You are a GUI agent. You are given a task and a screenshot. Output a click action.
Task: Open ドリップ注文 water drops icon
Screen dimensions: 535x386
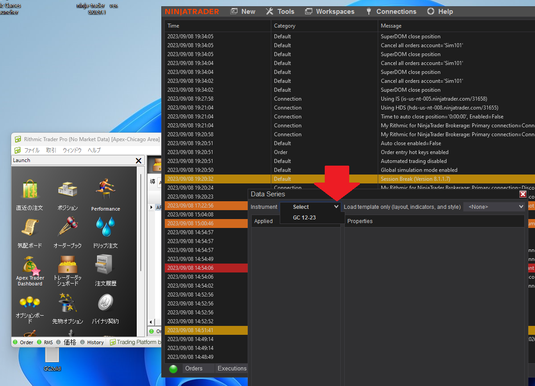click(106, 233)
